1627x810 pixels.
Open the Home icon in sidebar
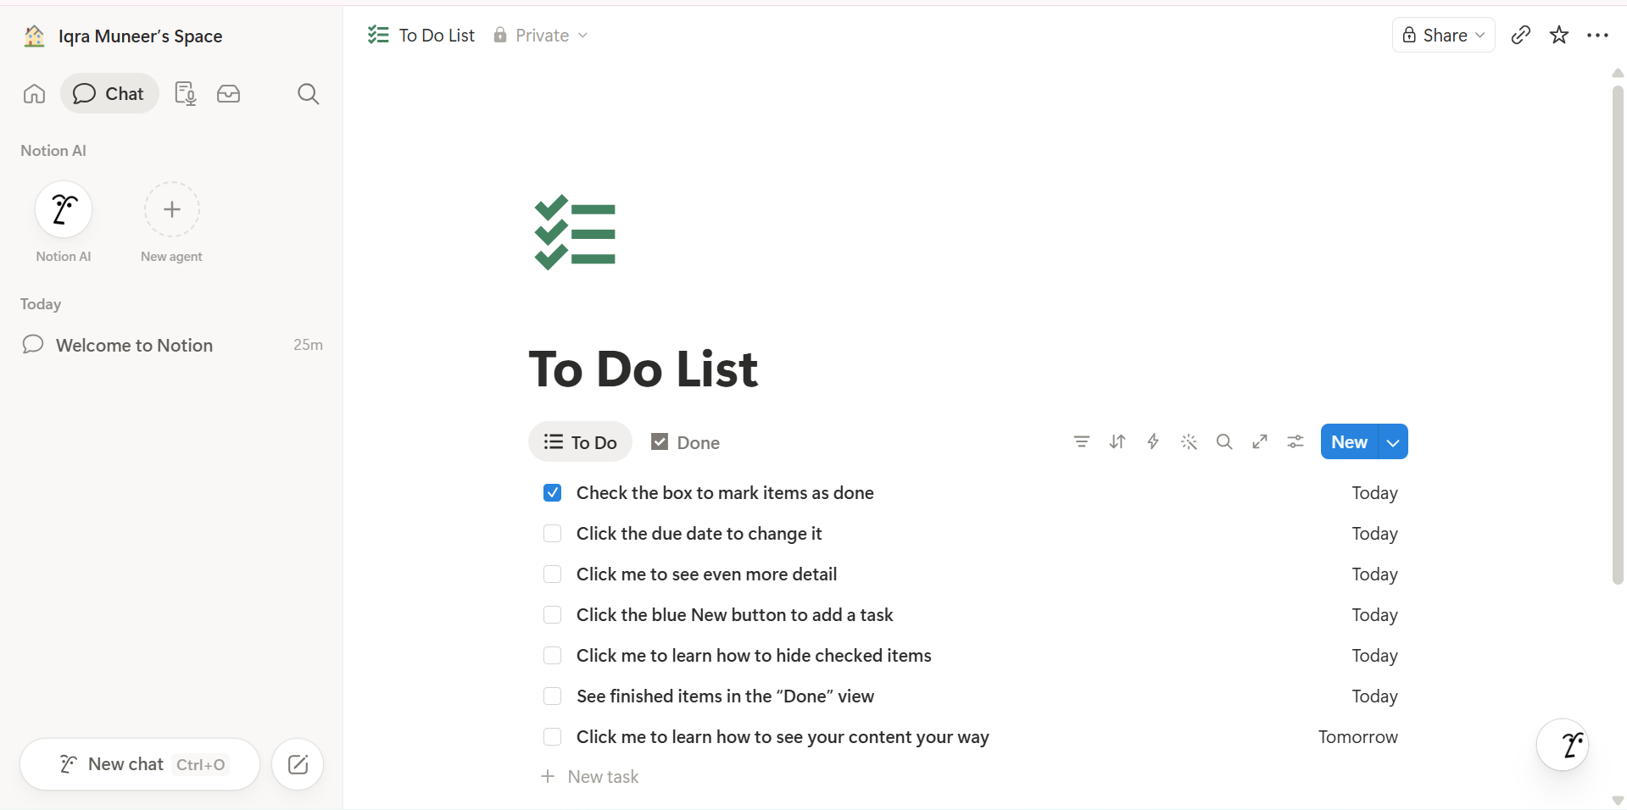34,93
